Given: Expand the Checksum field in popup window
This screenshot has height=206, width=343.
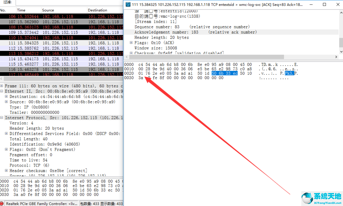Looking at the screenshot, I should click(x=132, y=53).
